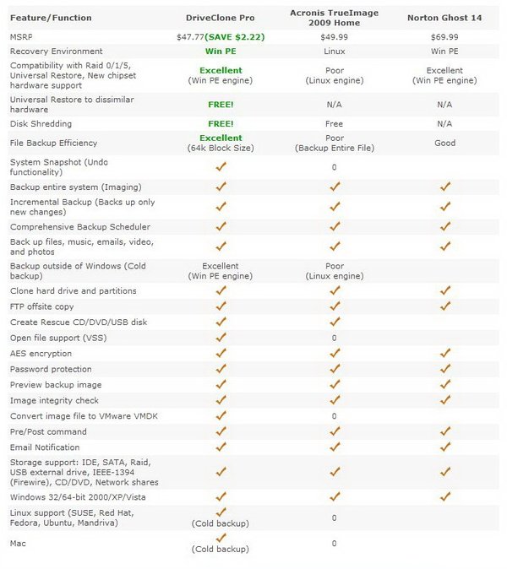
Task: Click Acronis checkmark for FTP offsite copy
Action: [335, 306]
